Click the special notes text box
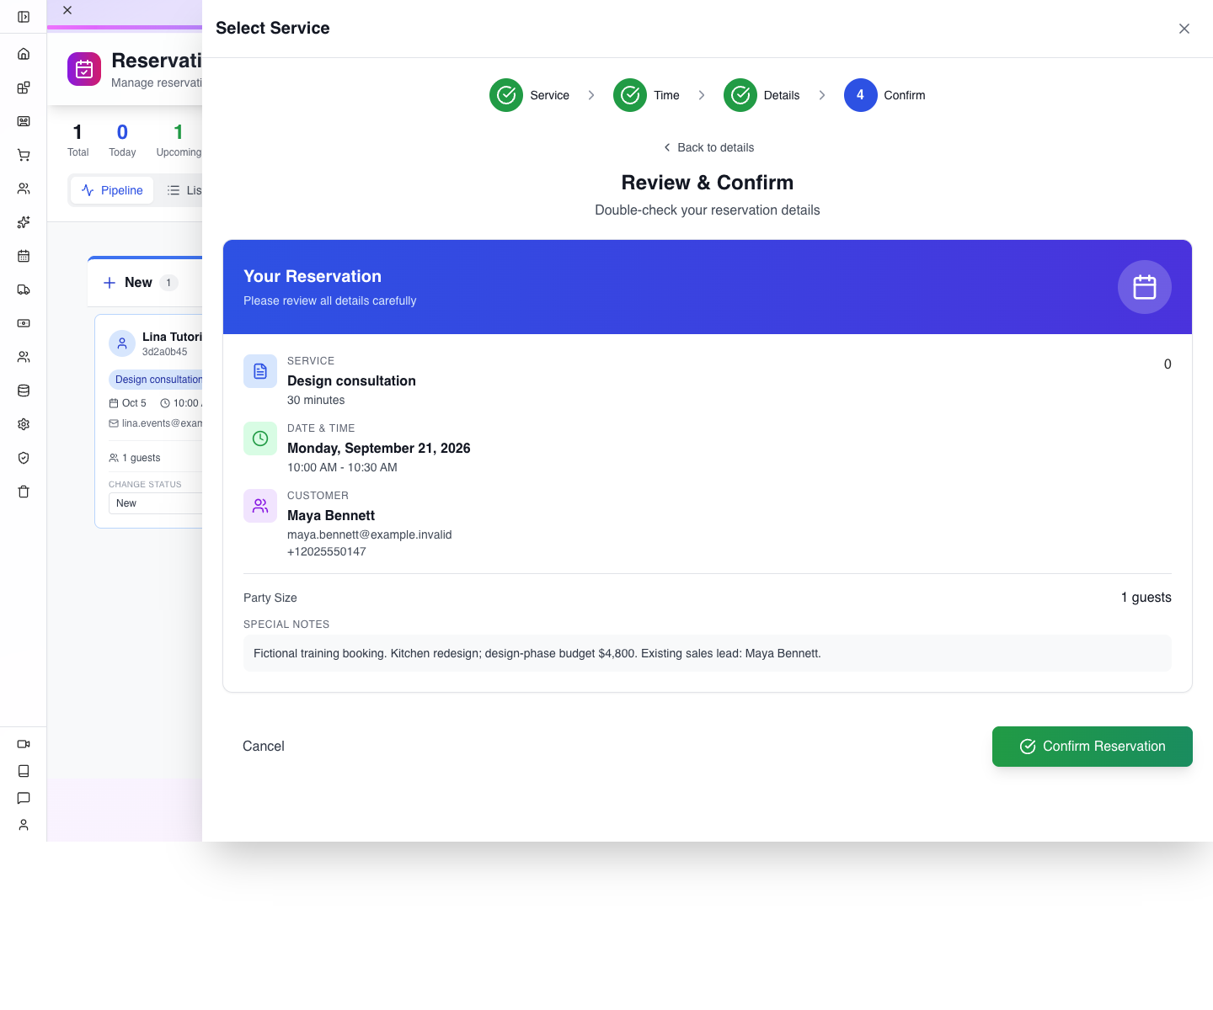Viewport: 1213px width, 1010px height. (708, 653)
